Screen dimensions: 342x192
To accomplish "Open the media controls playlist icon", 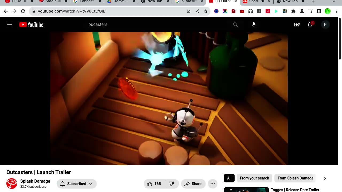I will coord(310,11).
